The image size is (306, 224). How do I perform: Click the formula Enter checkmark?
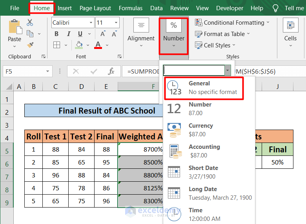pyautogui.click(x=94, y=72)
